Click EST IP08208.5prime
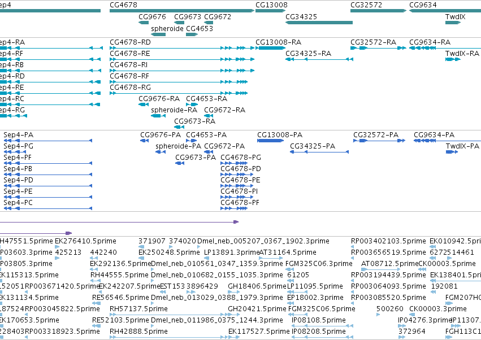 coord(319,332)
